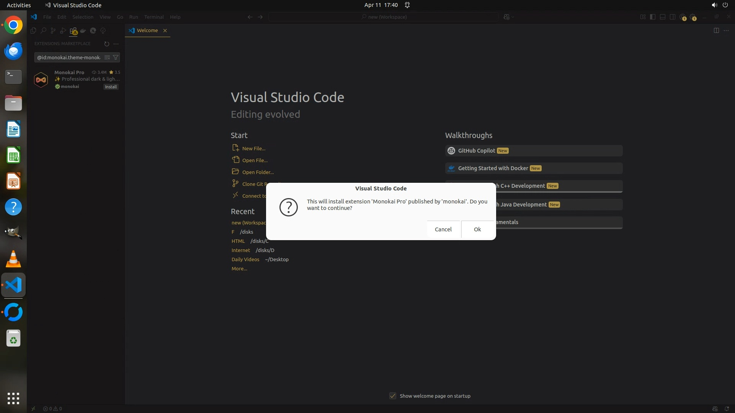Viewport: 735px width, 413px height.
Task: Open the Copilot chat dropdown arrow
Action: (513, 17)
